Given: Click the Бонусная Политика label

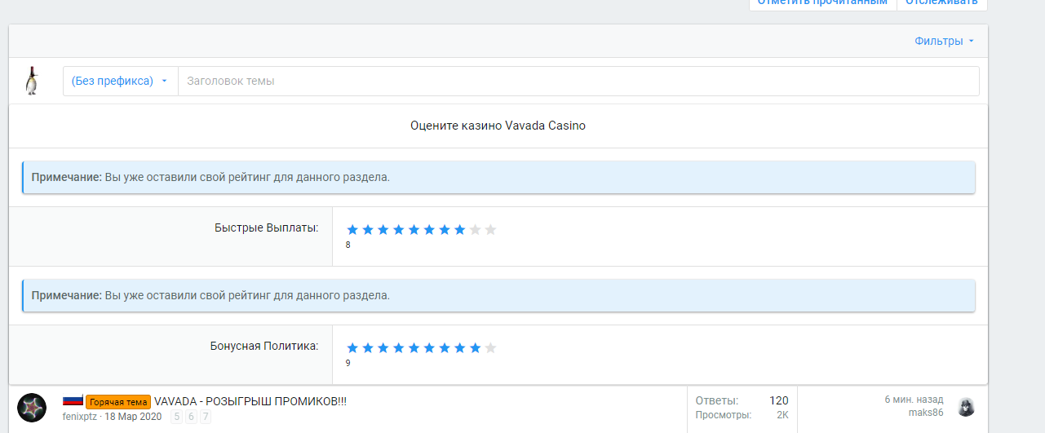Looking at the screenshot, I should (264, 346).
